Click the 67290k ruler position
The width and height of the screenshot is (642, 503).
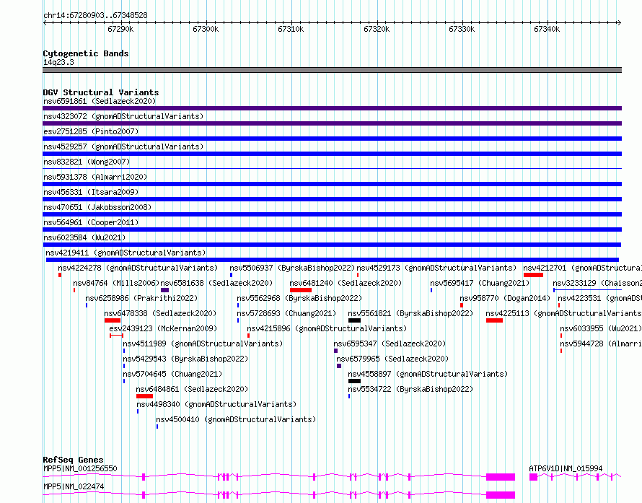[120, 29]
